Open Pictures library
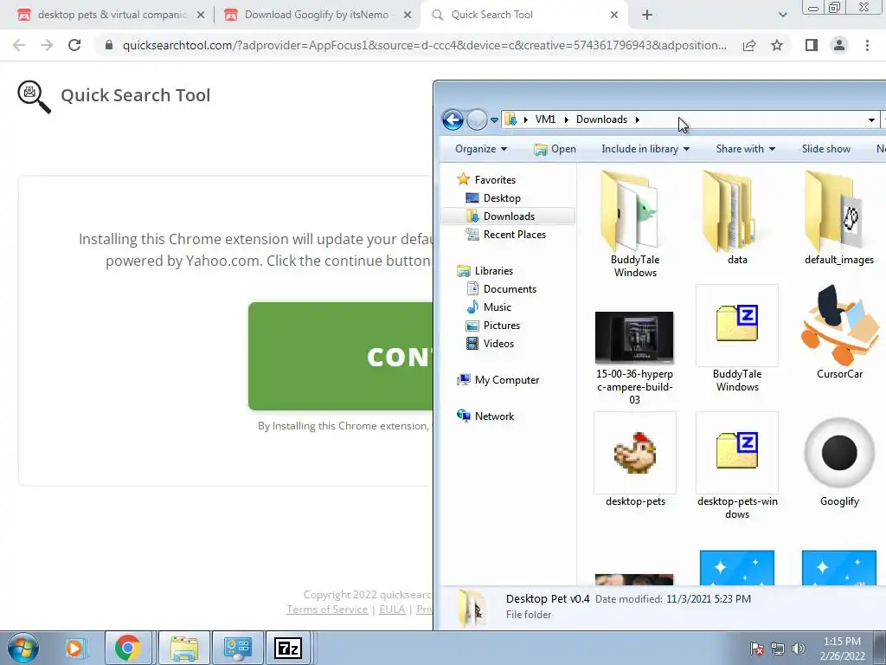886x665 pixels. [502, 326]
